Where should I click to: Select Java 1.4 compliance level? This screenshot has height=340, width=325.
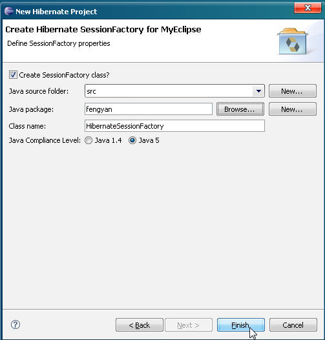pos(89,140)
